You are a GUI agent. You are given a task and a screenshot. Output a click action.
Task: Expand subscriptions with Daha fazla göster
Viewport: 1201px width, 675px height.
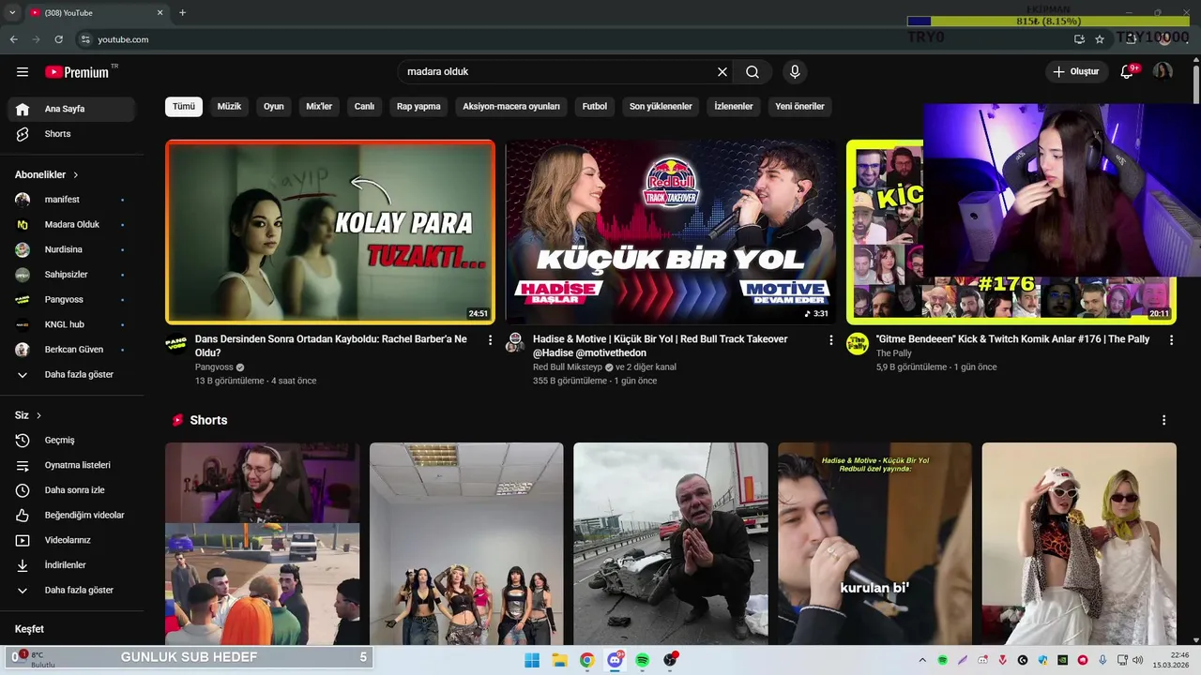[x=71, y=375]
